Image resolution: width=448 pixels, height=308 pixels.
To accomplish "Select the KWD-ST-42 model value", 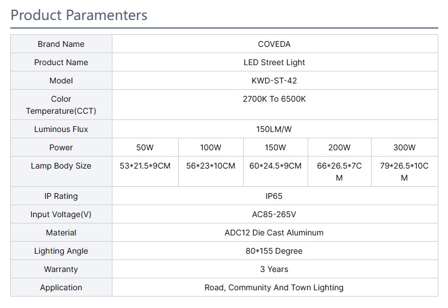I will [x=274, y=81].
